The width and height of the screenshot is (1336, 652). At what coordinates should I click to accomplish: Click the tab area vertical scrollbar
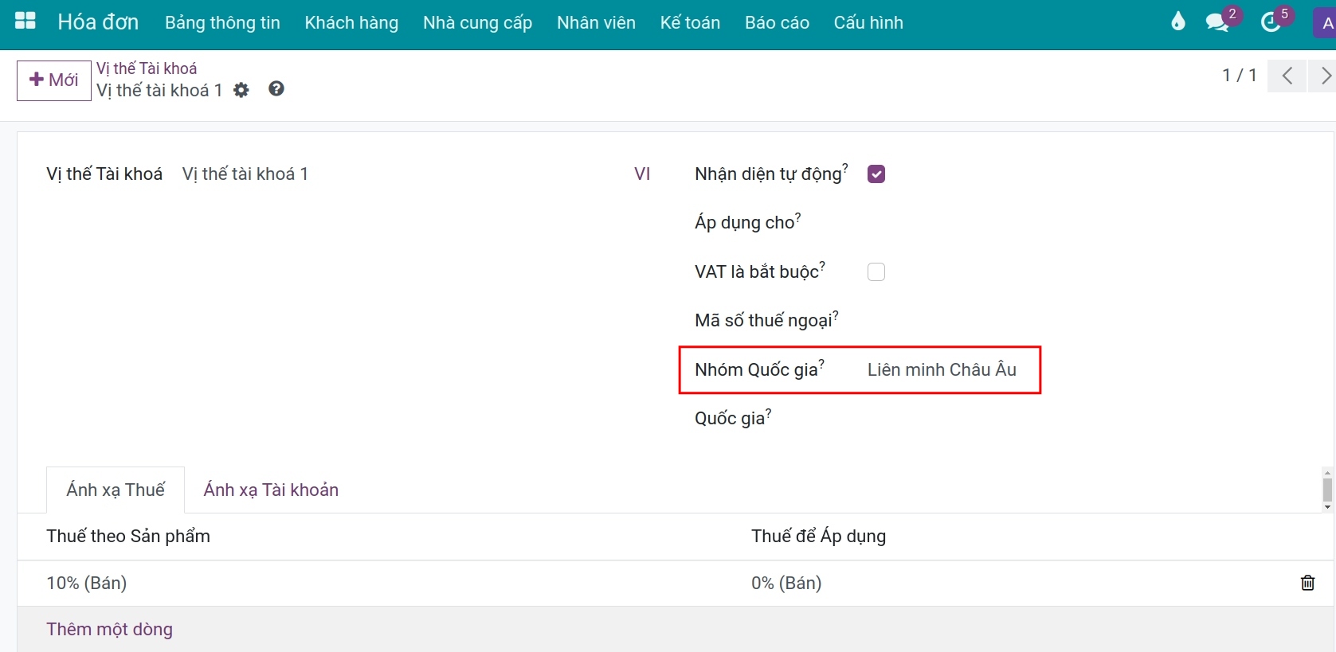pos(1327,490)
